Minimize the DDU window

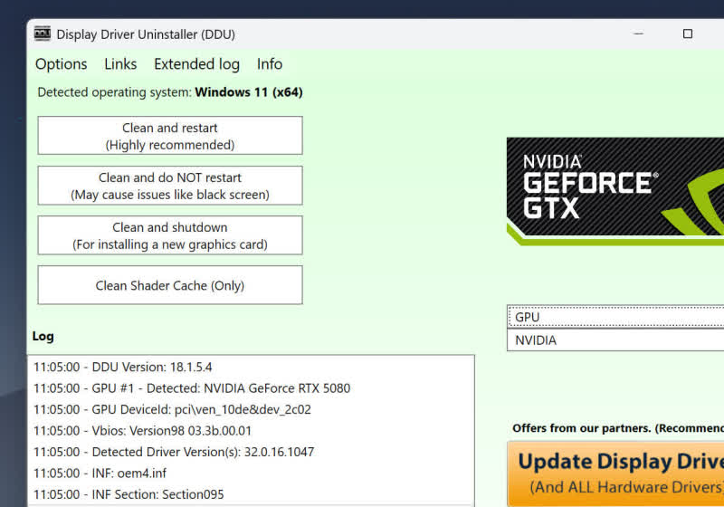tap(639, 33)
